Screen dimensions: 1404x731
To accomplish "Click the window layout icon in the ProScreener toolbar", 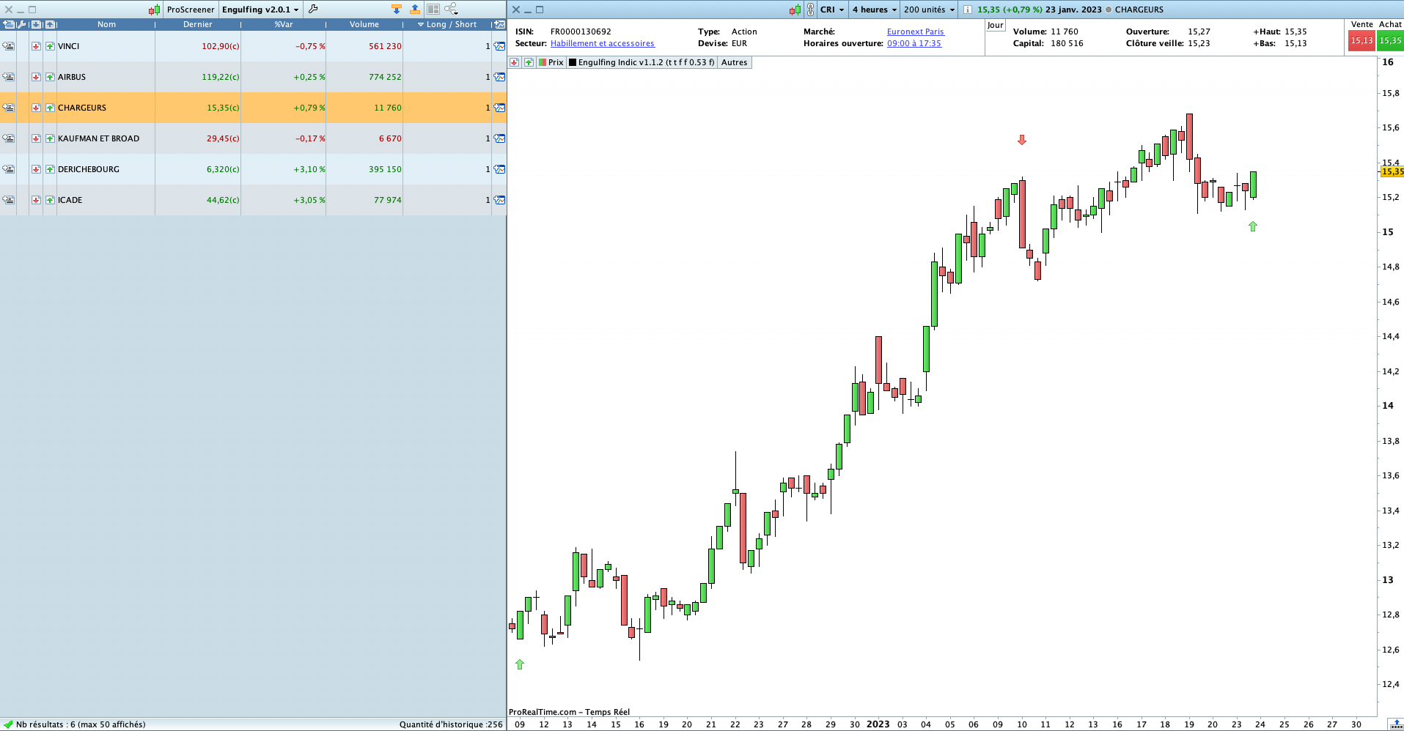I will pyautogui.click(x=433, y=9).
